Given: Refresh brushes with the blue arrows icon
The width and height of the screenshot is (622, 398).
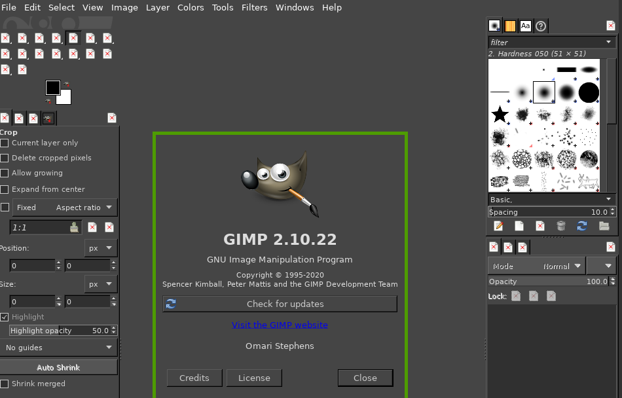Looking at the screenshot, I should 582,226.
